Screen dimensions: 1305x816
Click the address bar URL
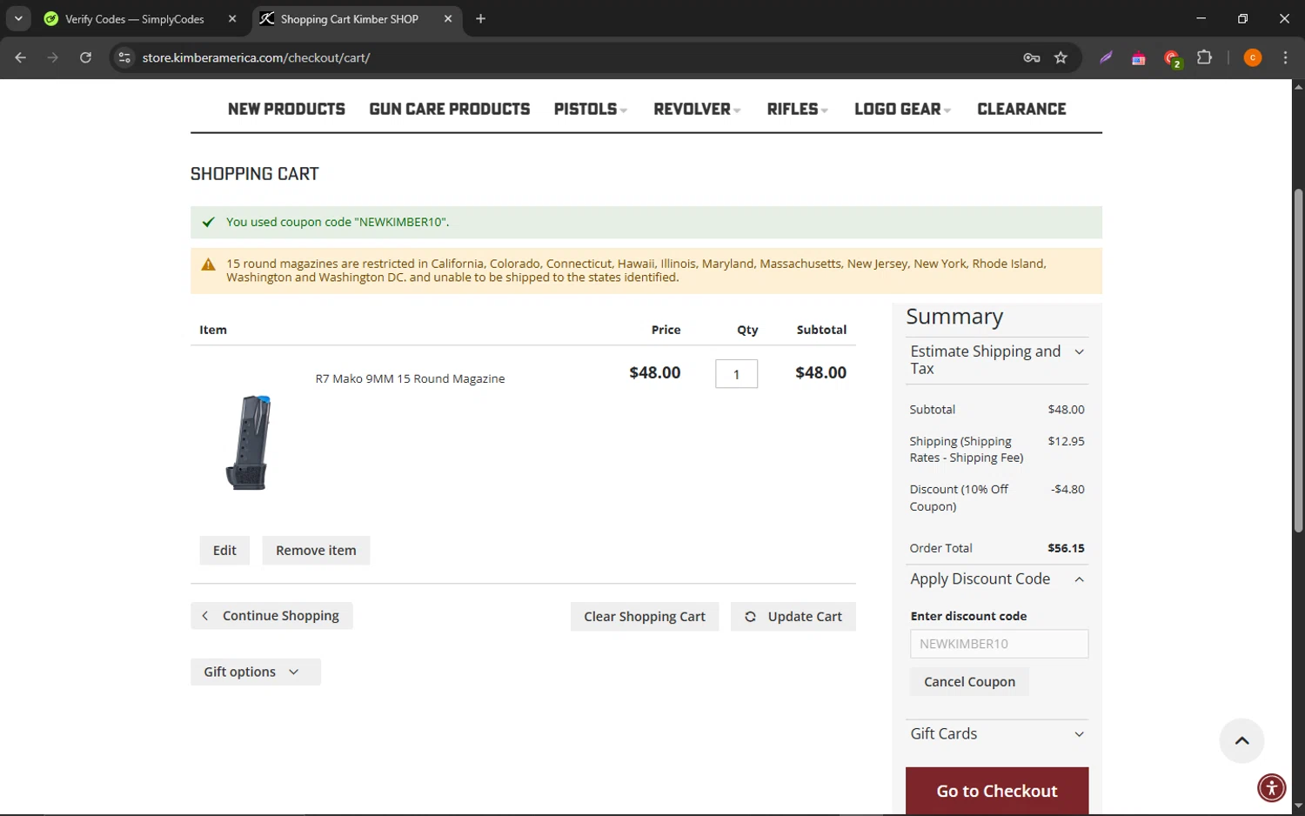coord(256,57)
